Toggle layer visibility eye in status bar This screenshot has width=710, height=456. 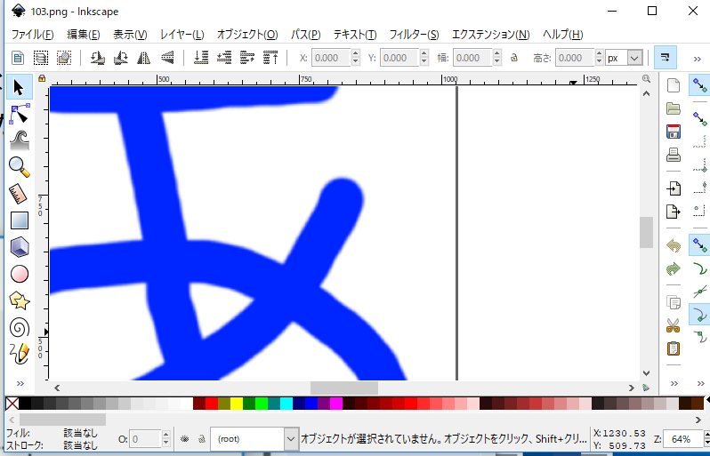coord(184,439)
